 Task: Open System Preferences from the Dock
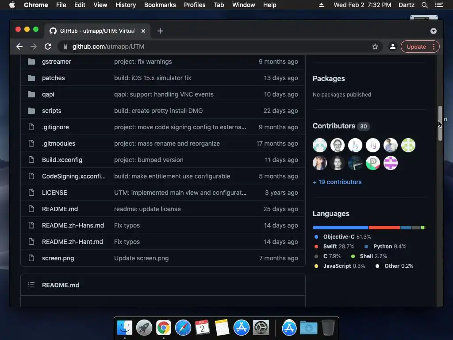261,328
